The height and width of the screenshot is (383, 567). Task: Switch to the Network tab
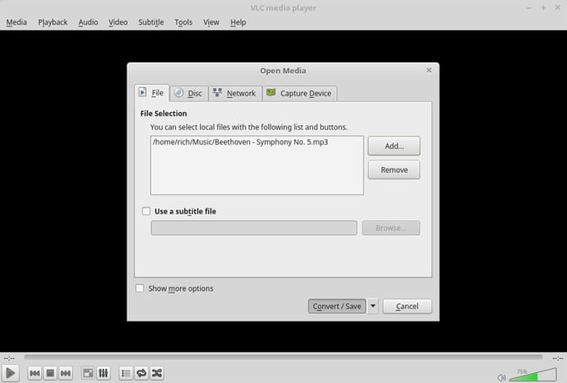click(235, 94)
